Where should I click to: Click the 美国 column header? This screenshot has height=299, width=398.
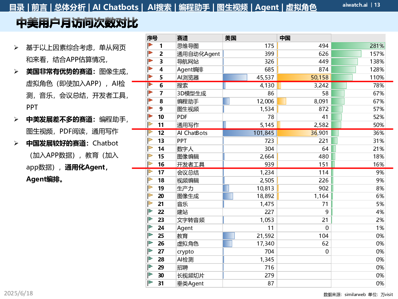[250, 38]
